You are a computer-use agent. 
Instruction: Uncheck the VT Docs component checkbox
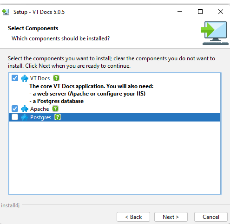coord(15,78)
